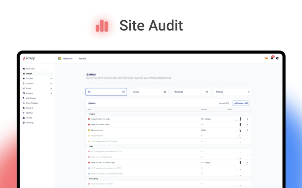302x188 pixels.
Task: Select the All 49 filter tab
Action: click(106, 92)
